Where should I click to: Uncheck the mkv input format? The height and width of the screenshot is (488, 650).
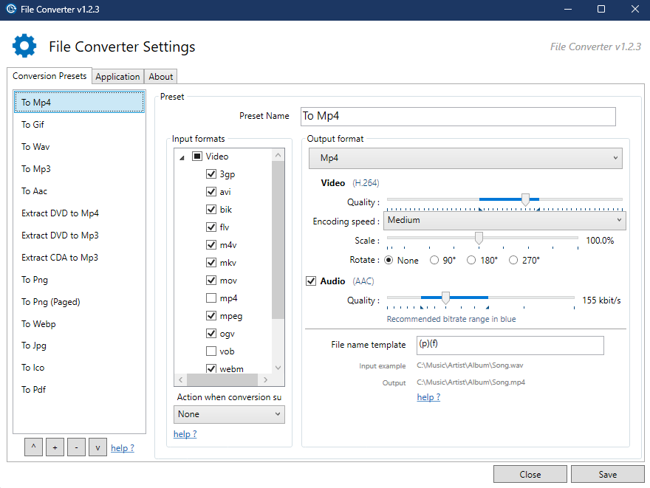(211, 262)
